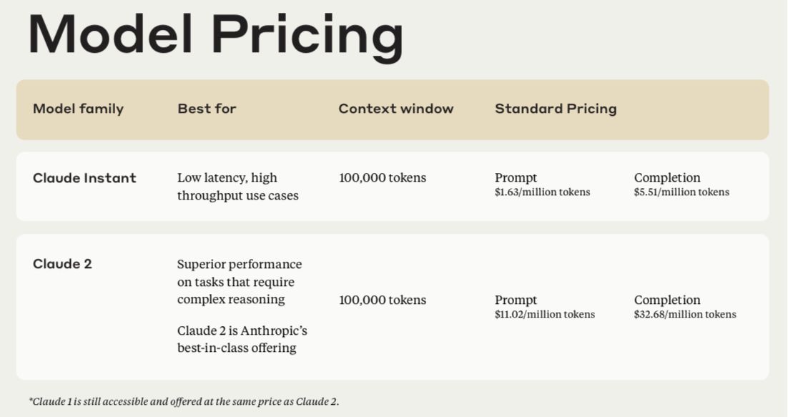Click the "Standard Pricing" column header
The image size is (788, 417).
point(555,109)
